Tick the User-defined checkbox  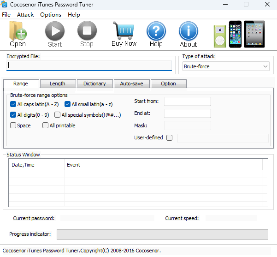click(x=169, y=137)
